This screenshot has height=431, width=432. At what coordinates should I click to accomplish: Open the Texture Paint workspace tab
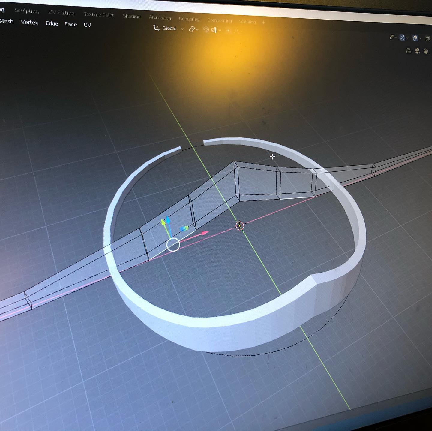(x=99, y=14)
